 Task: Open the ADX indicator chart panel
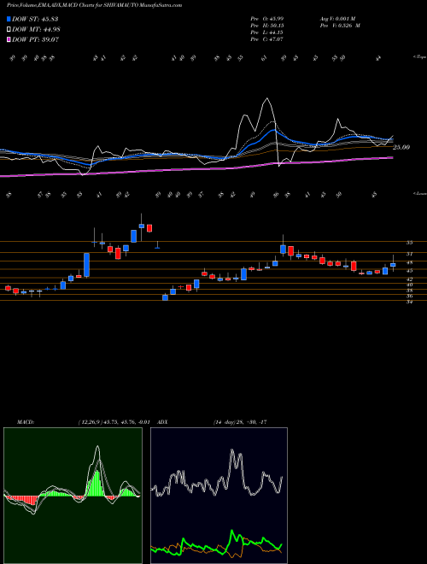219,496
